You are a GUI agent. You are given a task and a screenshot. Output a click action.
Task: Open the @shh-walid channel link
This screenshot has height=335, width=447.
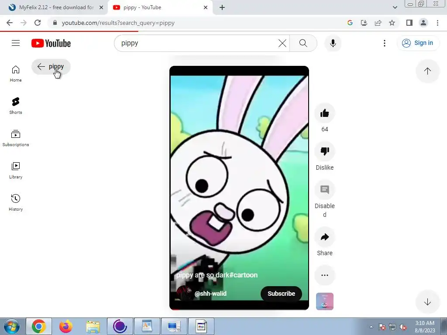(210, 294)
